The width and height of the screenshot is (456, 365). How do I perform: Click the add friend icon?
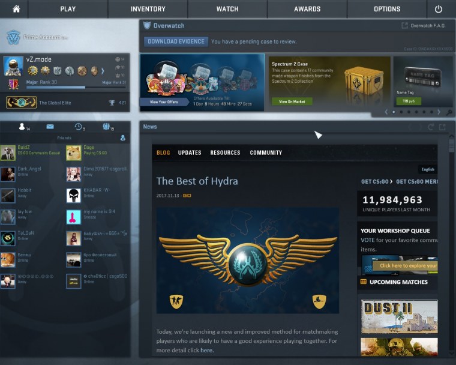click(x=123, y=138)
